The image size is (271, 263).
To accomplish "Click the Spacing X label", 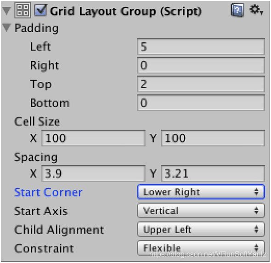I will (34, 173).
